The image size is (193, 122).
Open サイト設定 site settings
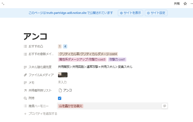tap(156, 13)
